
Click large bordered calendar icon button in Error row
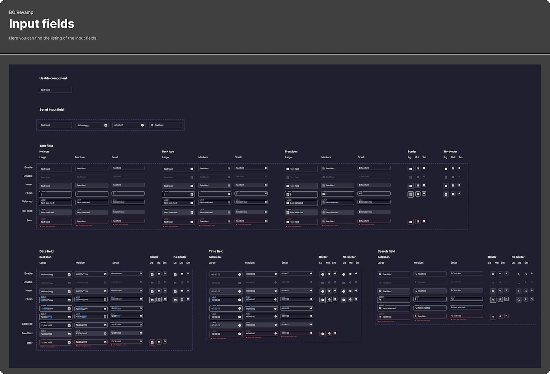(152, 342)
